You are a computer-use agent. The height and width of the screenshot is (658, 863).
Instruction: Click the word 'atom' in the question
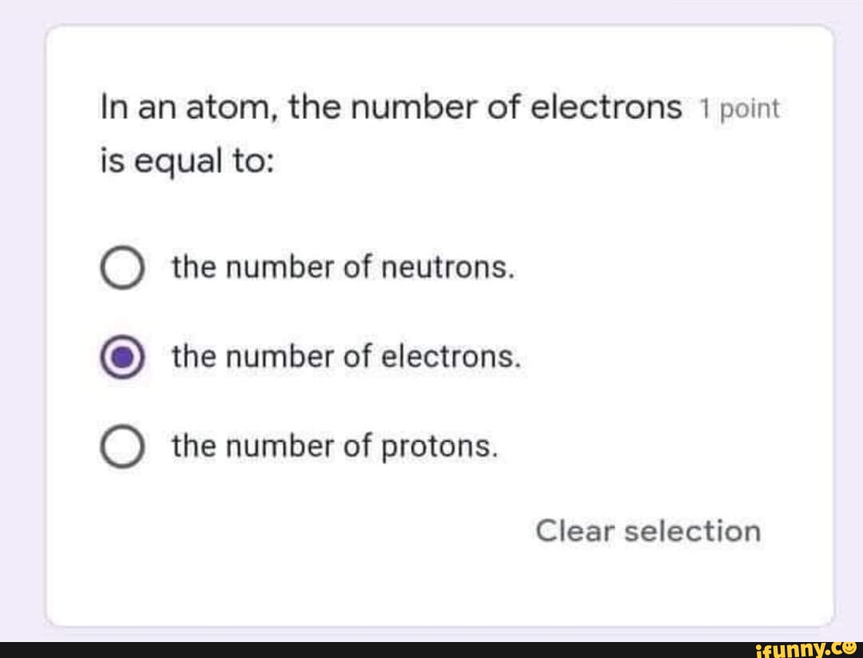(231, 107)
